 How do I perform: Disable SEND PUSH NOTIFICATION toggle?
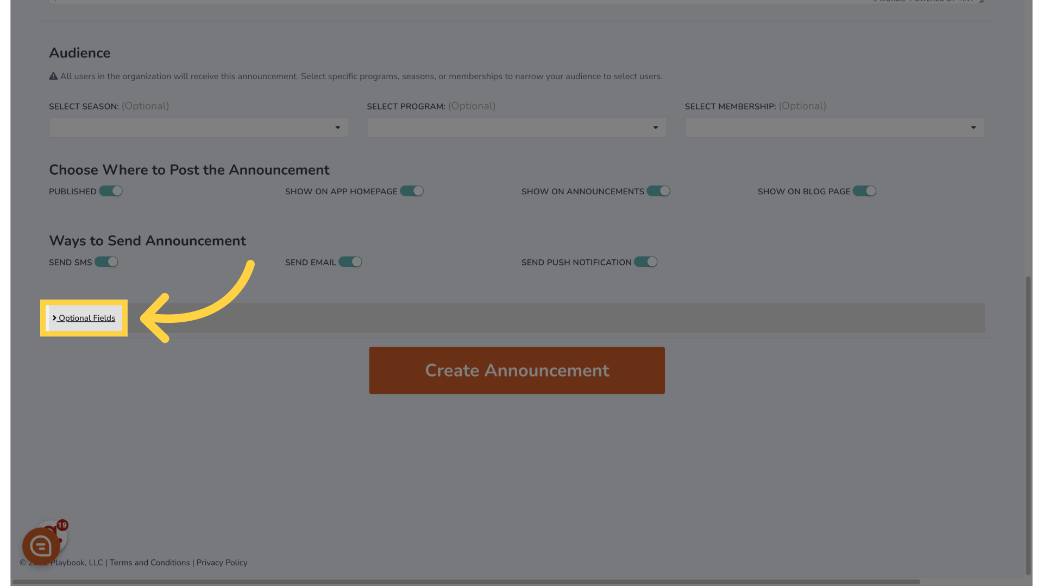tap(645, 262)
